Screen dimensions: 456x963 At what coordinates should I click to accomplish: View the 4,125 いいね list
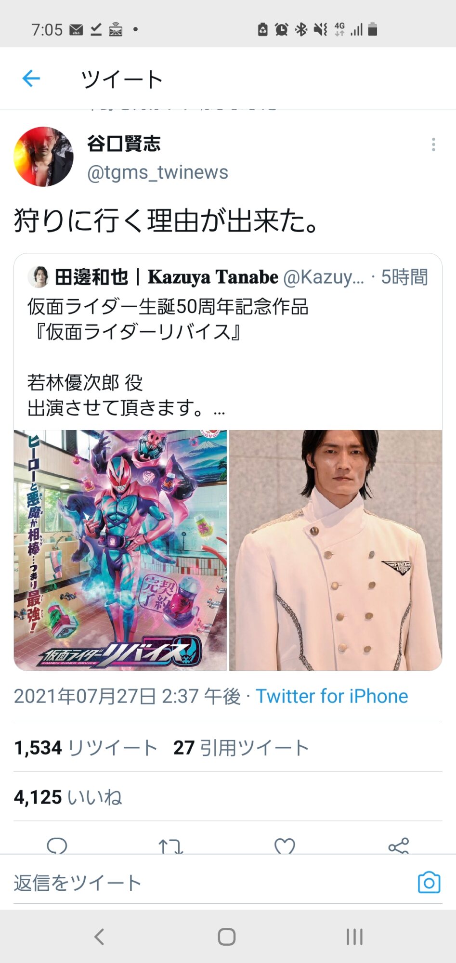click(68, 797)
